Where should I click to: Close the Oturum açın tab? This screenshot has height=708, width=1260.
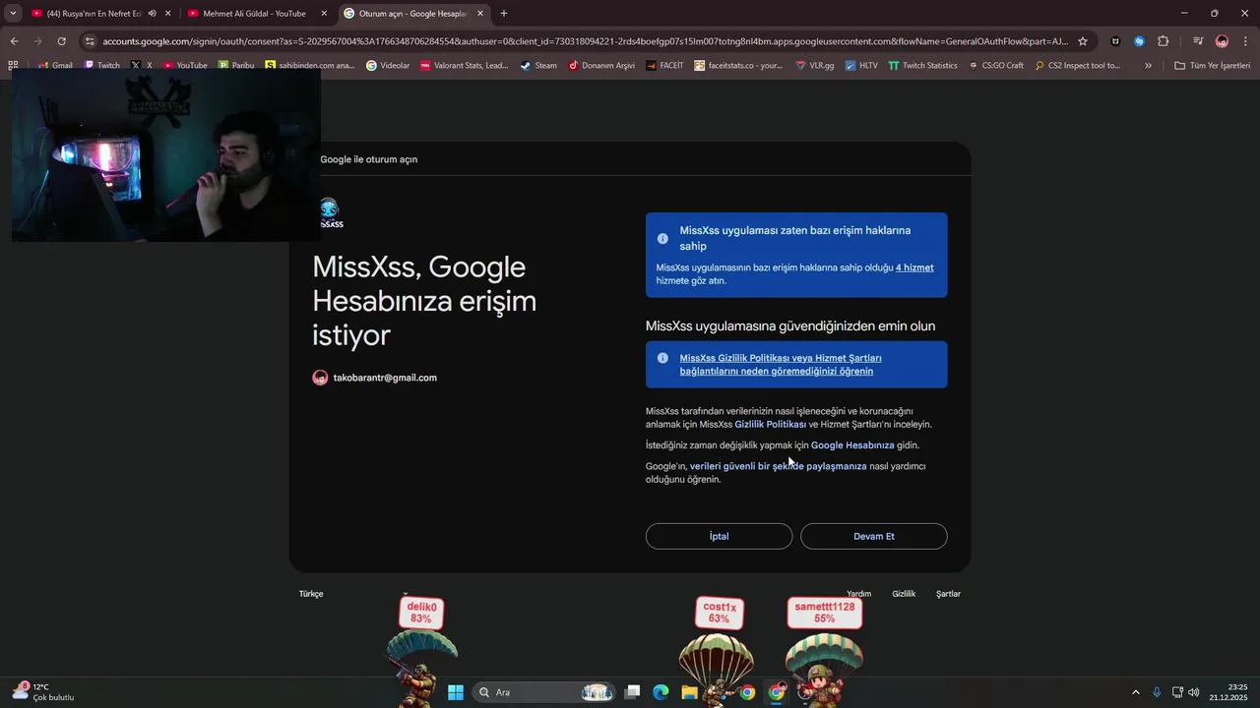coord(480,14)
